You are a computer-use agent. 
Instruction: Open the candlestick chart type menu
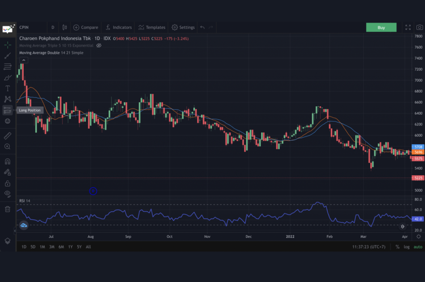pyautogui.click(x=65, y=27)
